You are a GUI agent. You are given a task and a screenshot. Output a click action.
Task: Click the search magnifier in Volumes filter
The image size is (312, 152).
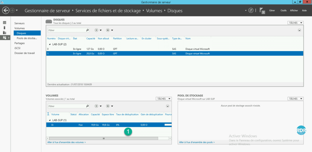87,106
